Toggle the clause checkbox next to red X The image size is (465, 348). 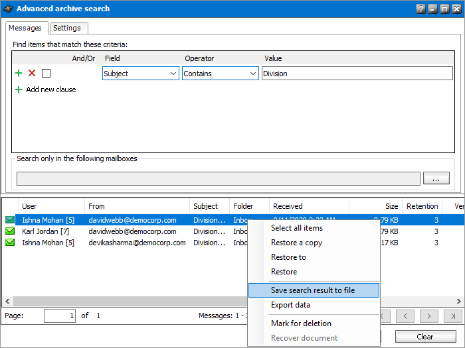coord(46,74)
